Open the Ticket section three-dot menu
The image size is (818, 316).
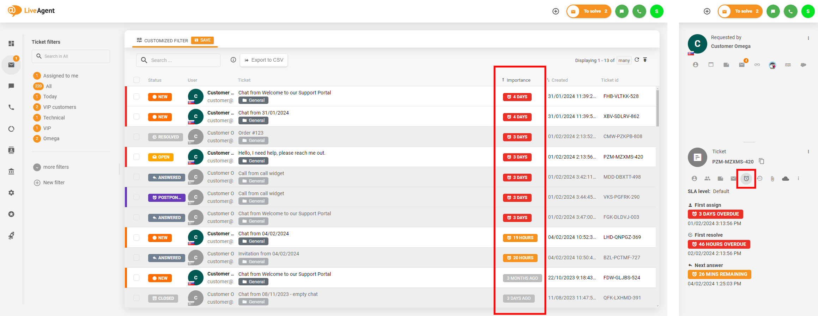coord(808,151)
